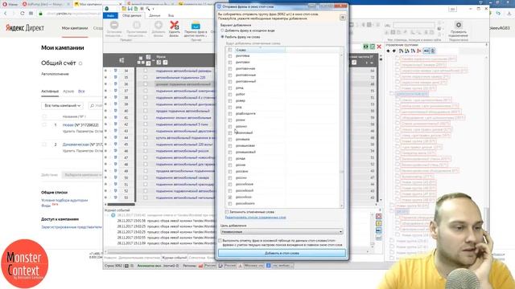Click the blue save icon in quick access toolbar
The height and width of the screenshot is (289, 515).
click(130, 9)
